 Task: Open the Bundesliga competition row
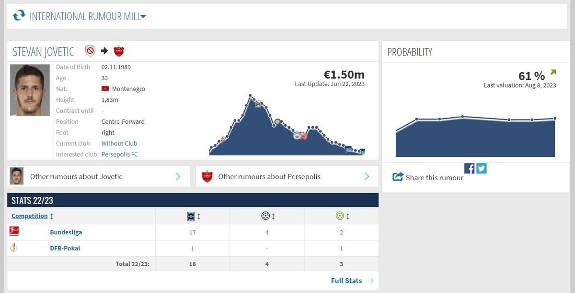click(x=66, y=232)
